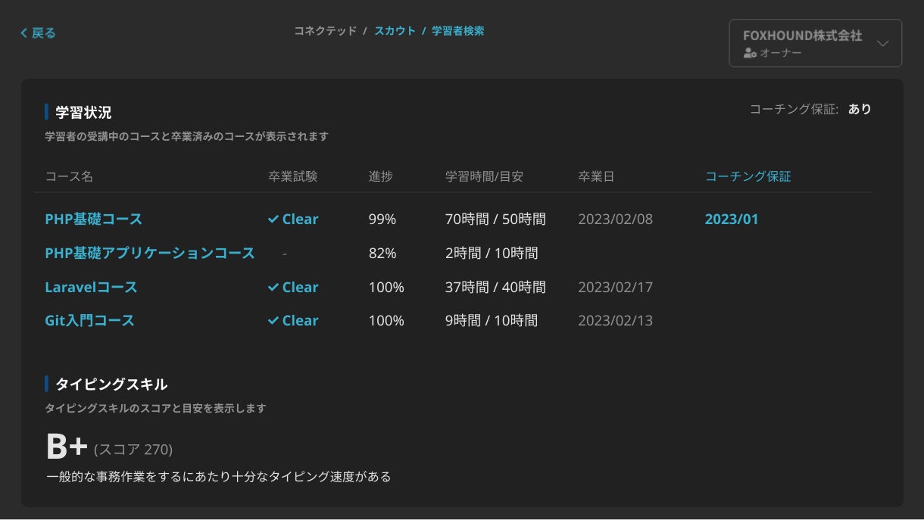The height and width of the screenshot is (520, 924).
Task: Select コネクテッド in the breadcrumb
Action: coord(325,31)
